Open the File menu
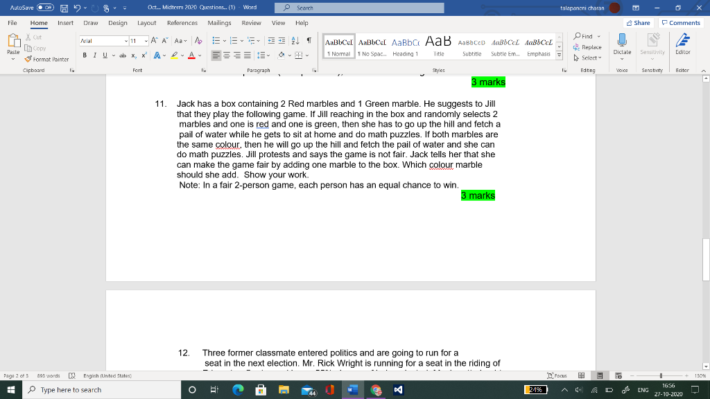 point(12,23)
